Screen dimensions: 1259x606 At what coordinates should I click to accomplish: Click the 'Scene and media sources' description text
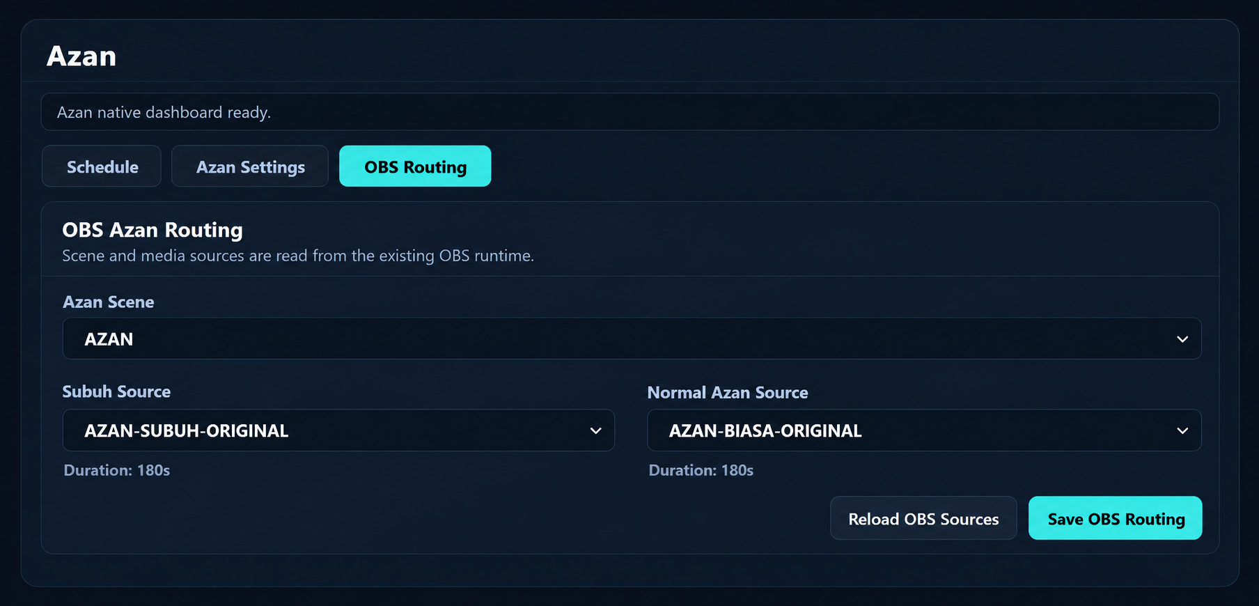298,256
